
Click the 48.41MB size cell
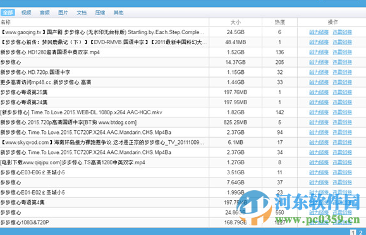pyautogui.click(x=236, y=42)
